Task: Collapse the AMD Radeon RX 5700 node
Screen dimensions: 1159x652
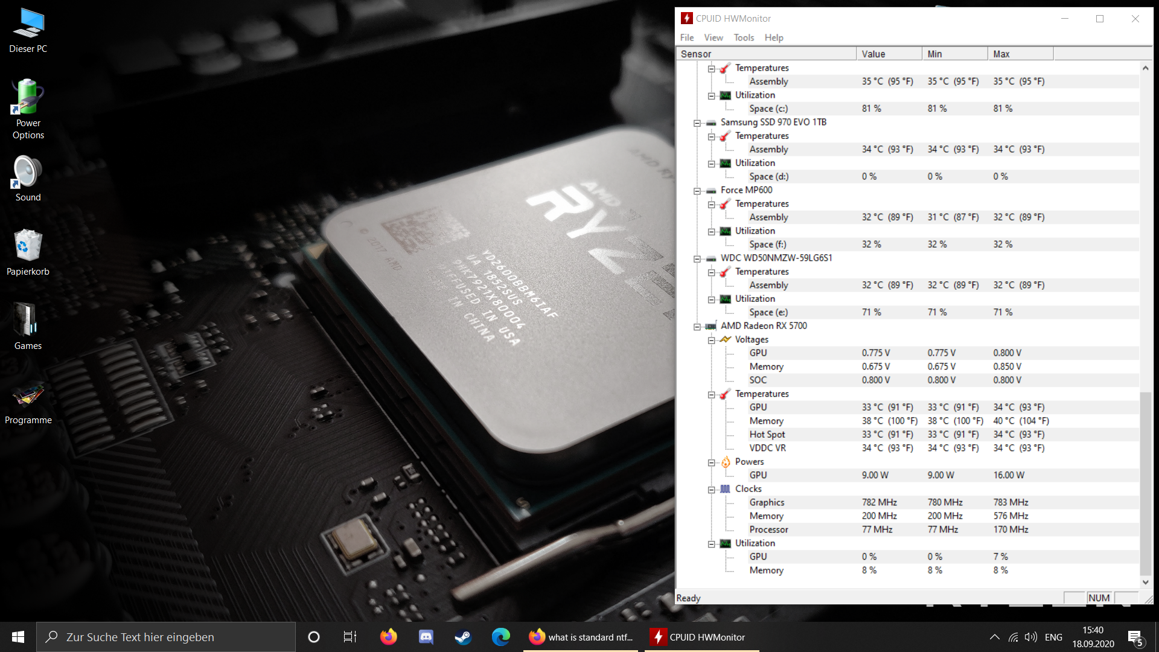Action: tap(697, 327)
